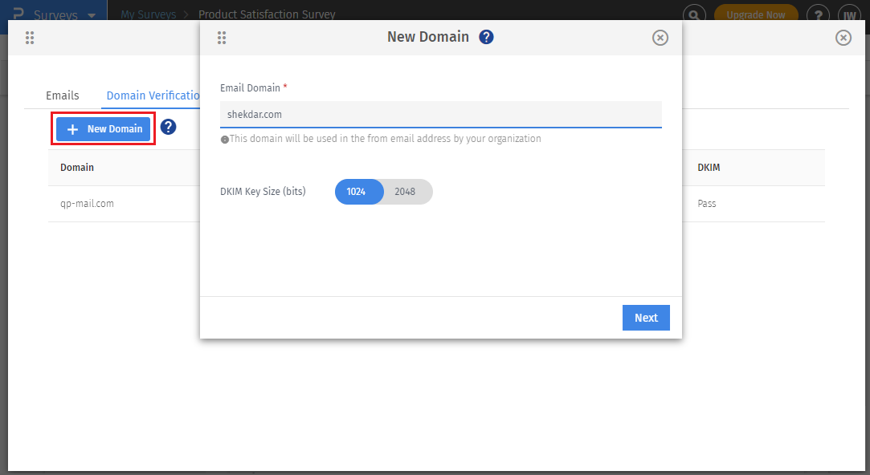This screenshot has height=475, width=870.
Task: Click the Next button
Action: pos(646,318)
